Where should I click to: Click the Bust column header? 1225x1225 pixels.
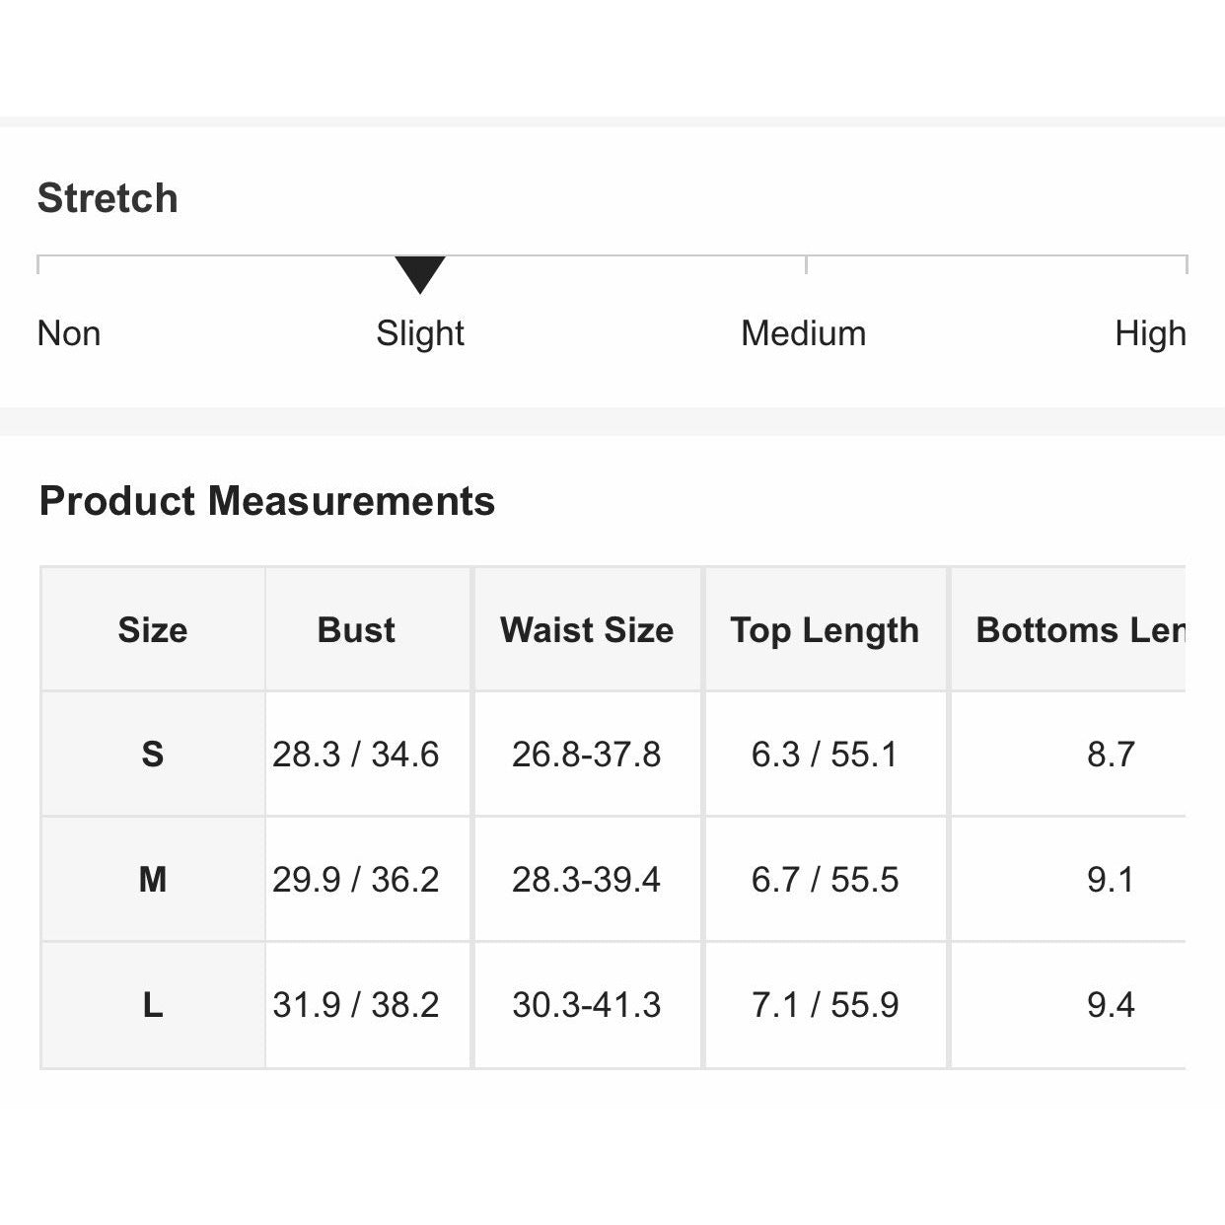tap(356, 629)
